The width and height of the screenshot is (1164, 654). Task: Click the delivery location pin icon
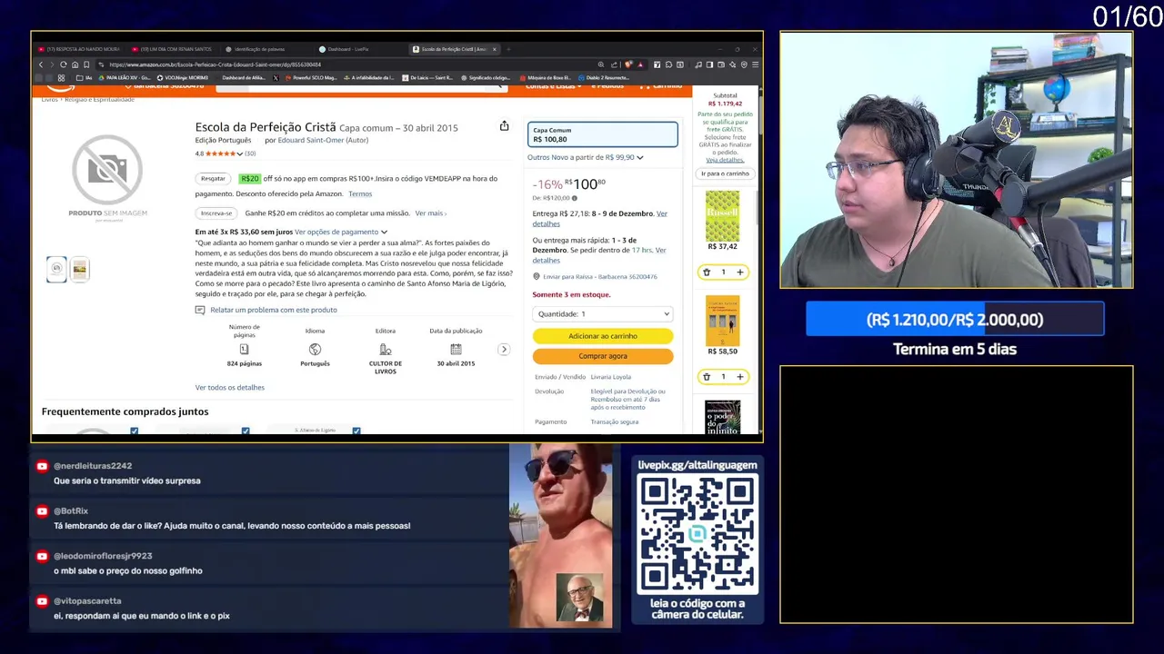(x=537, y=276)
